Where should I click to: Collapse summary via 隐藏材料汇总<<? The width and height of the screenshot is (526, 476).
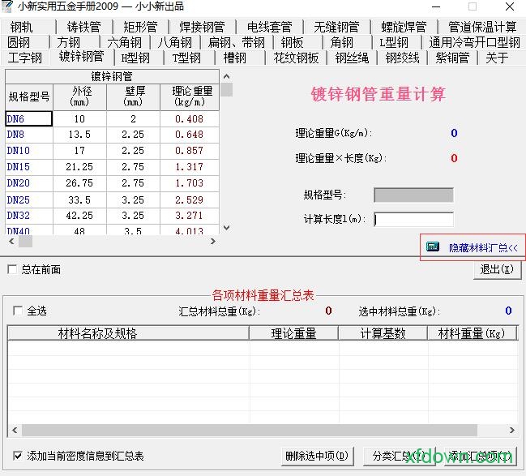[x=483, y=247]
